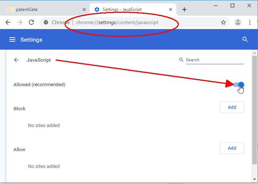This screenshot has height=184, width=258.
Task: Select the Settings - JavaScript tab
Action: click(x=133, y=9)
